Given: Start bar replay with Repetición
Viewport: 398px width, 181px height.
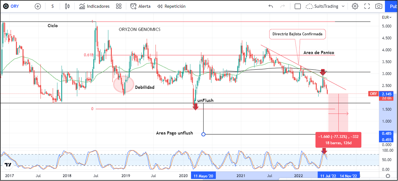Looking at the screenshot, I should (171, 6).
